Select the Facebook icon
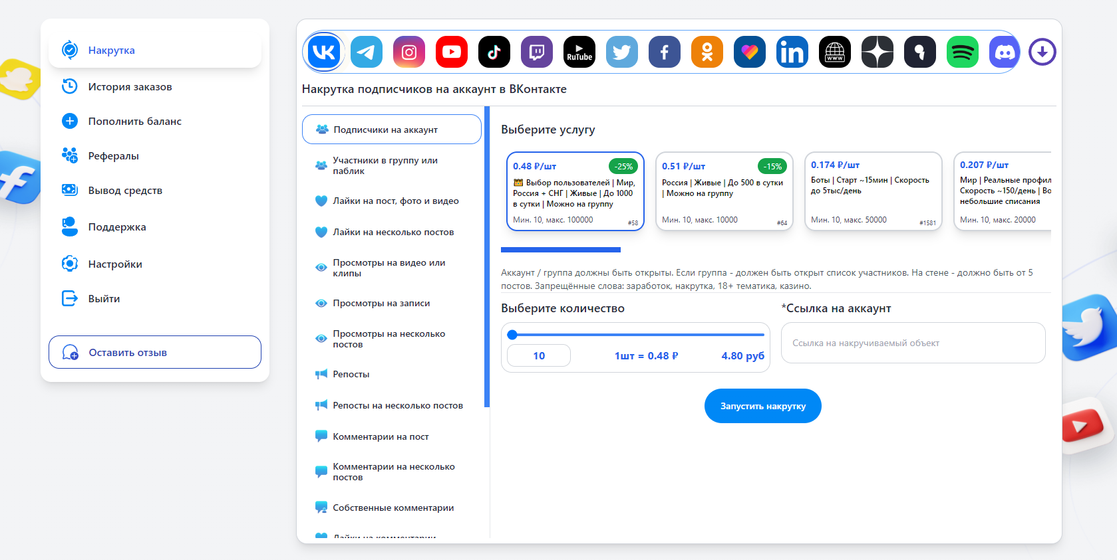Screen dimensions: 1117x560 click(665, 52)
